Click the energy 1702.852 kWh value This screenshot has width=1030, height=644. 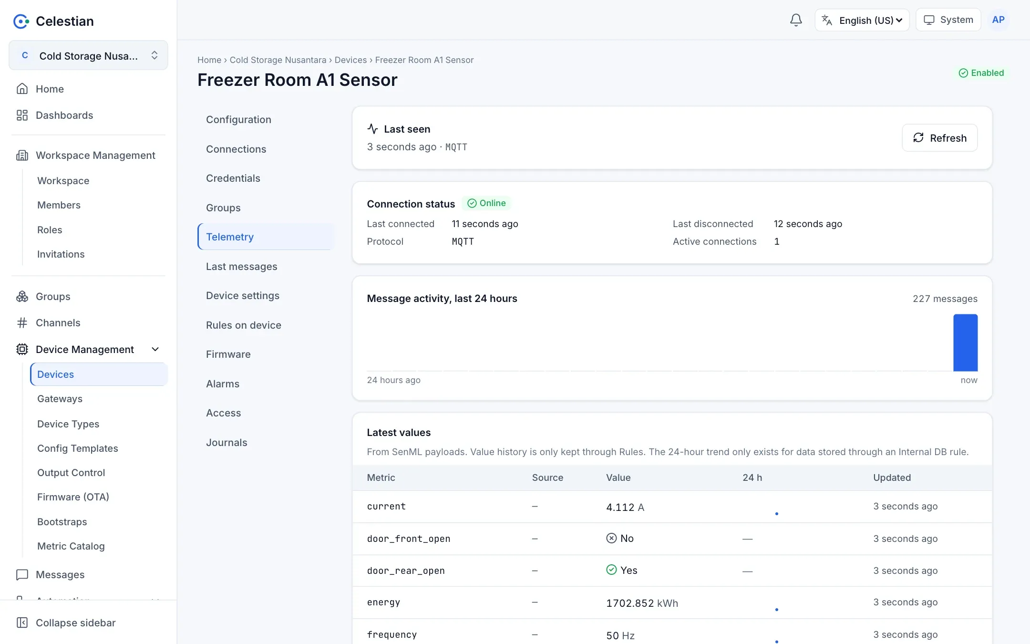point(642,603)
